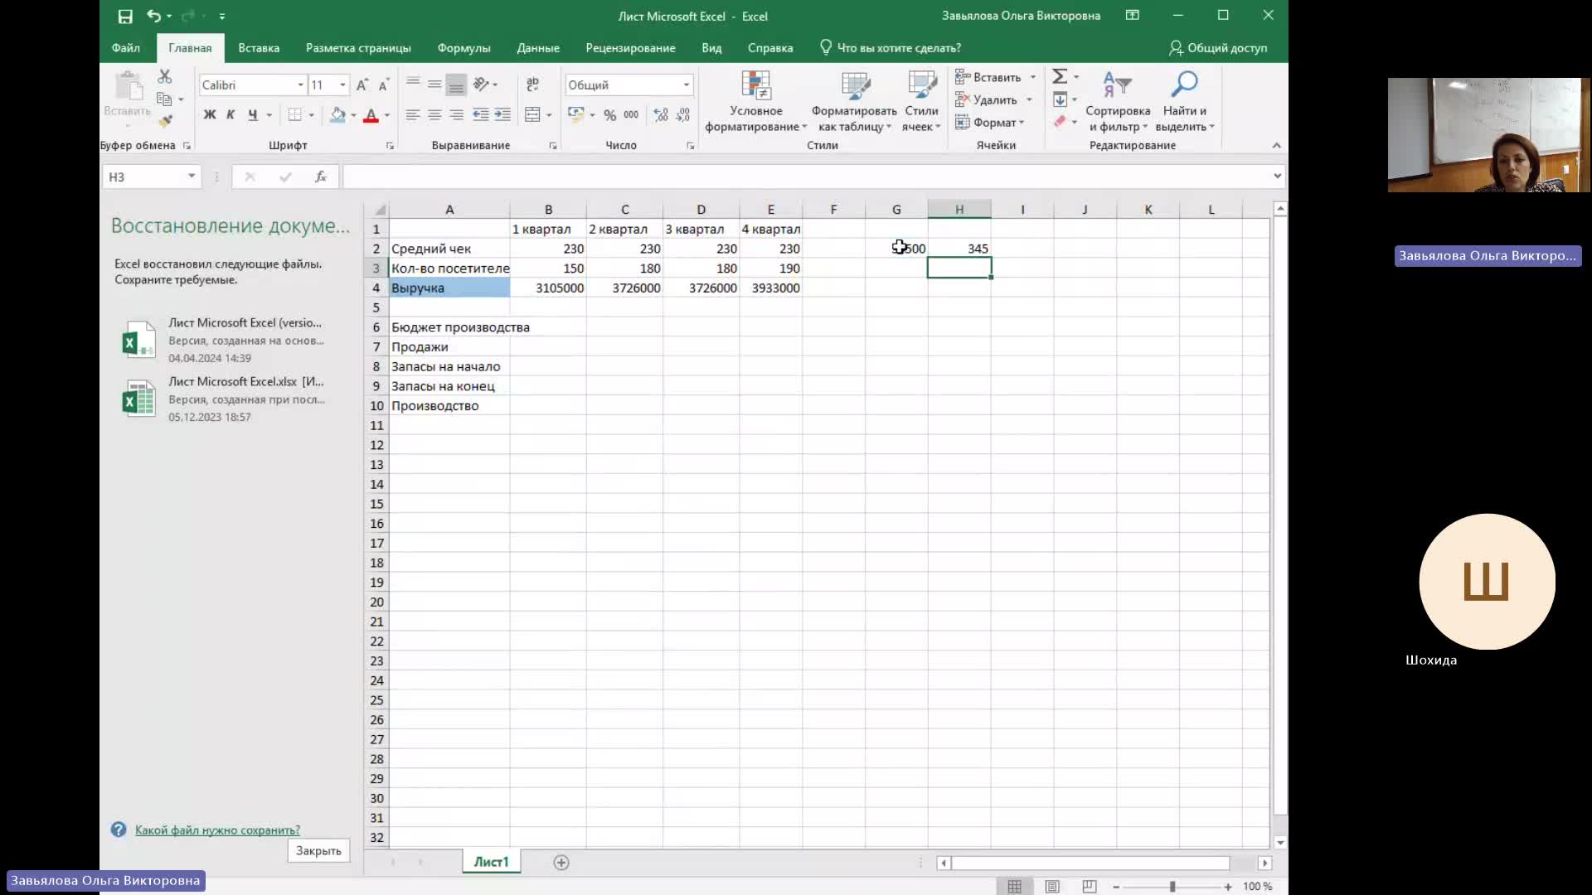
Task: Click the Percent style icon
Action: coord(610,115)
